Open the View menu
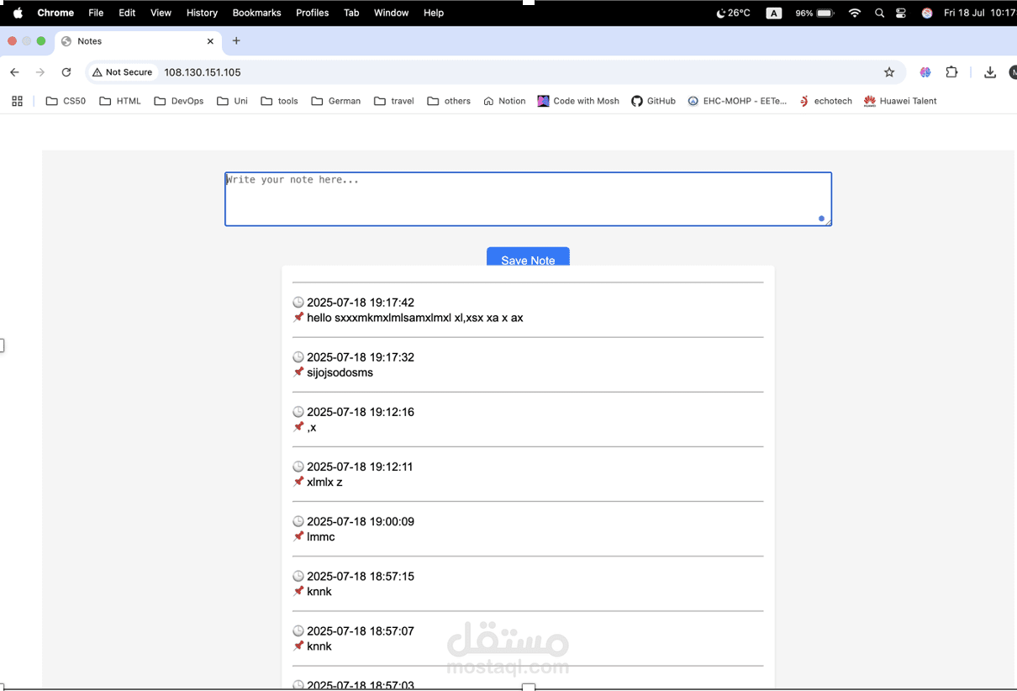Screen dimensions: 1017x691 pyautogui.click(x=161, y=13)
